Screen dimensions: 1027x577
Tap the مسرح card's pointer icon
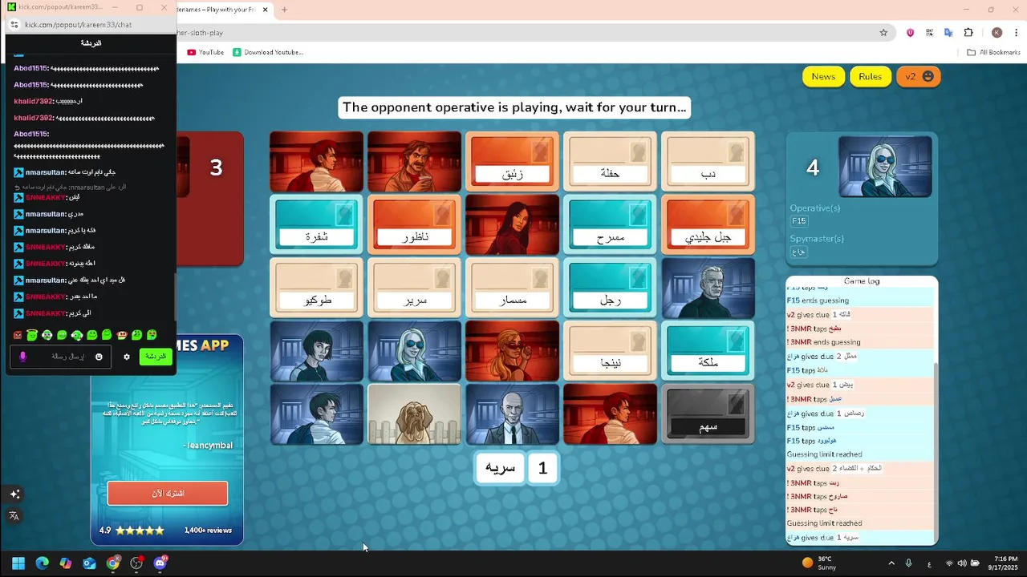coord(638,213)
